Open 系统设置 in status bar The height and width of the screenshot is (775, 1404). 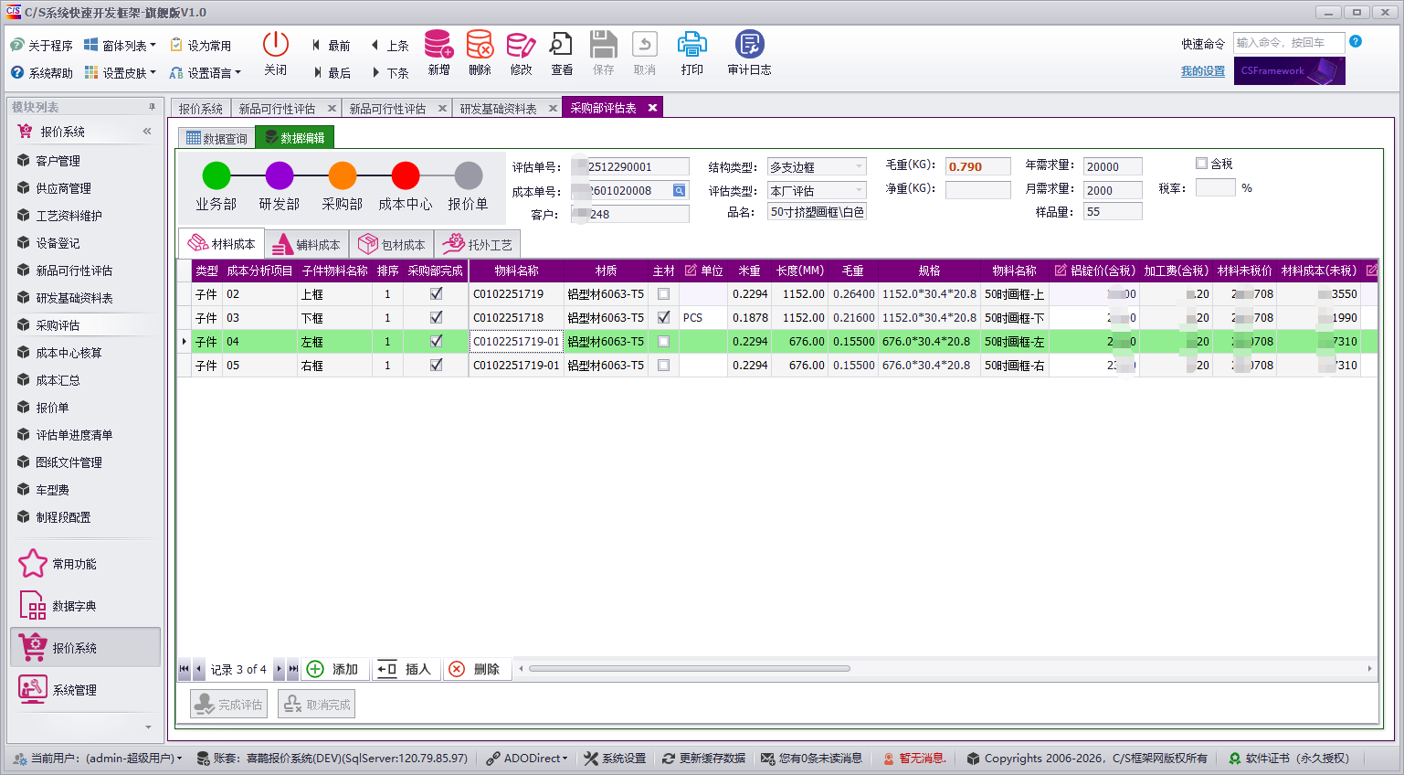point(616,759)
